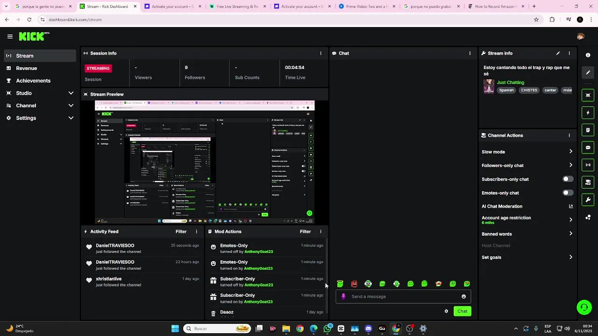Click the CHISTES tag
The height and width of the screenshot is (336, 598).
[529, 90]
